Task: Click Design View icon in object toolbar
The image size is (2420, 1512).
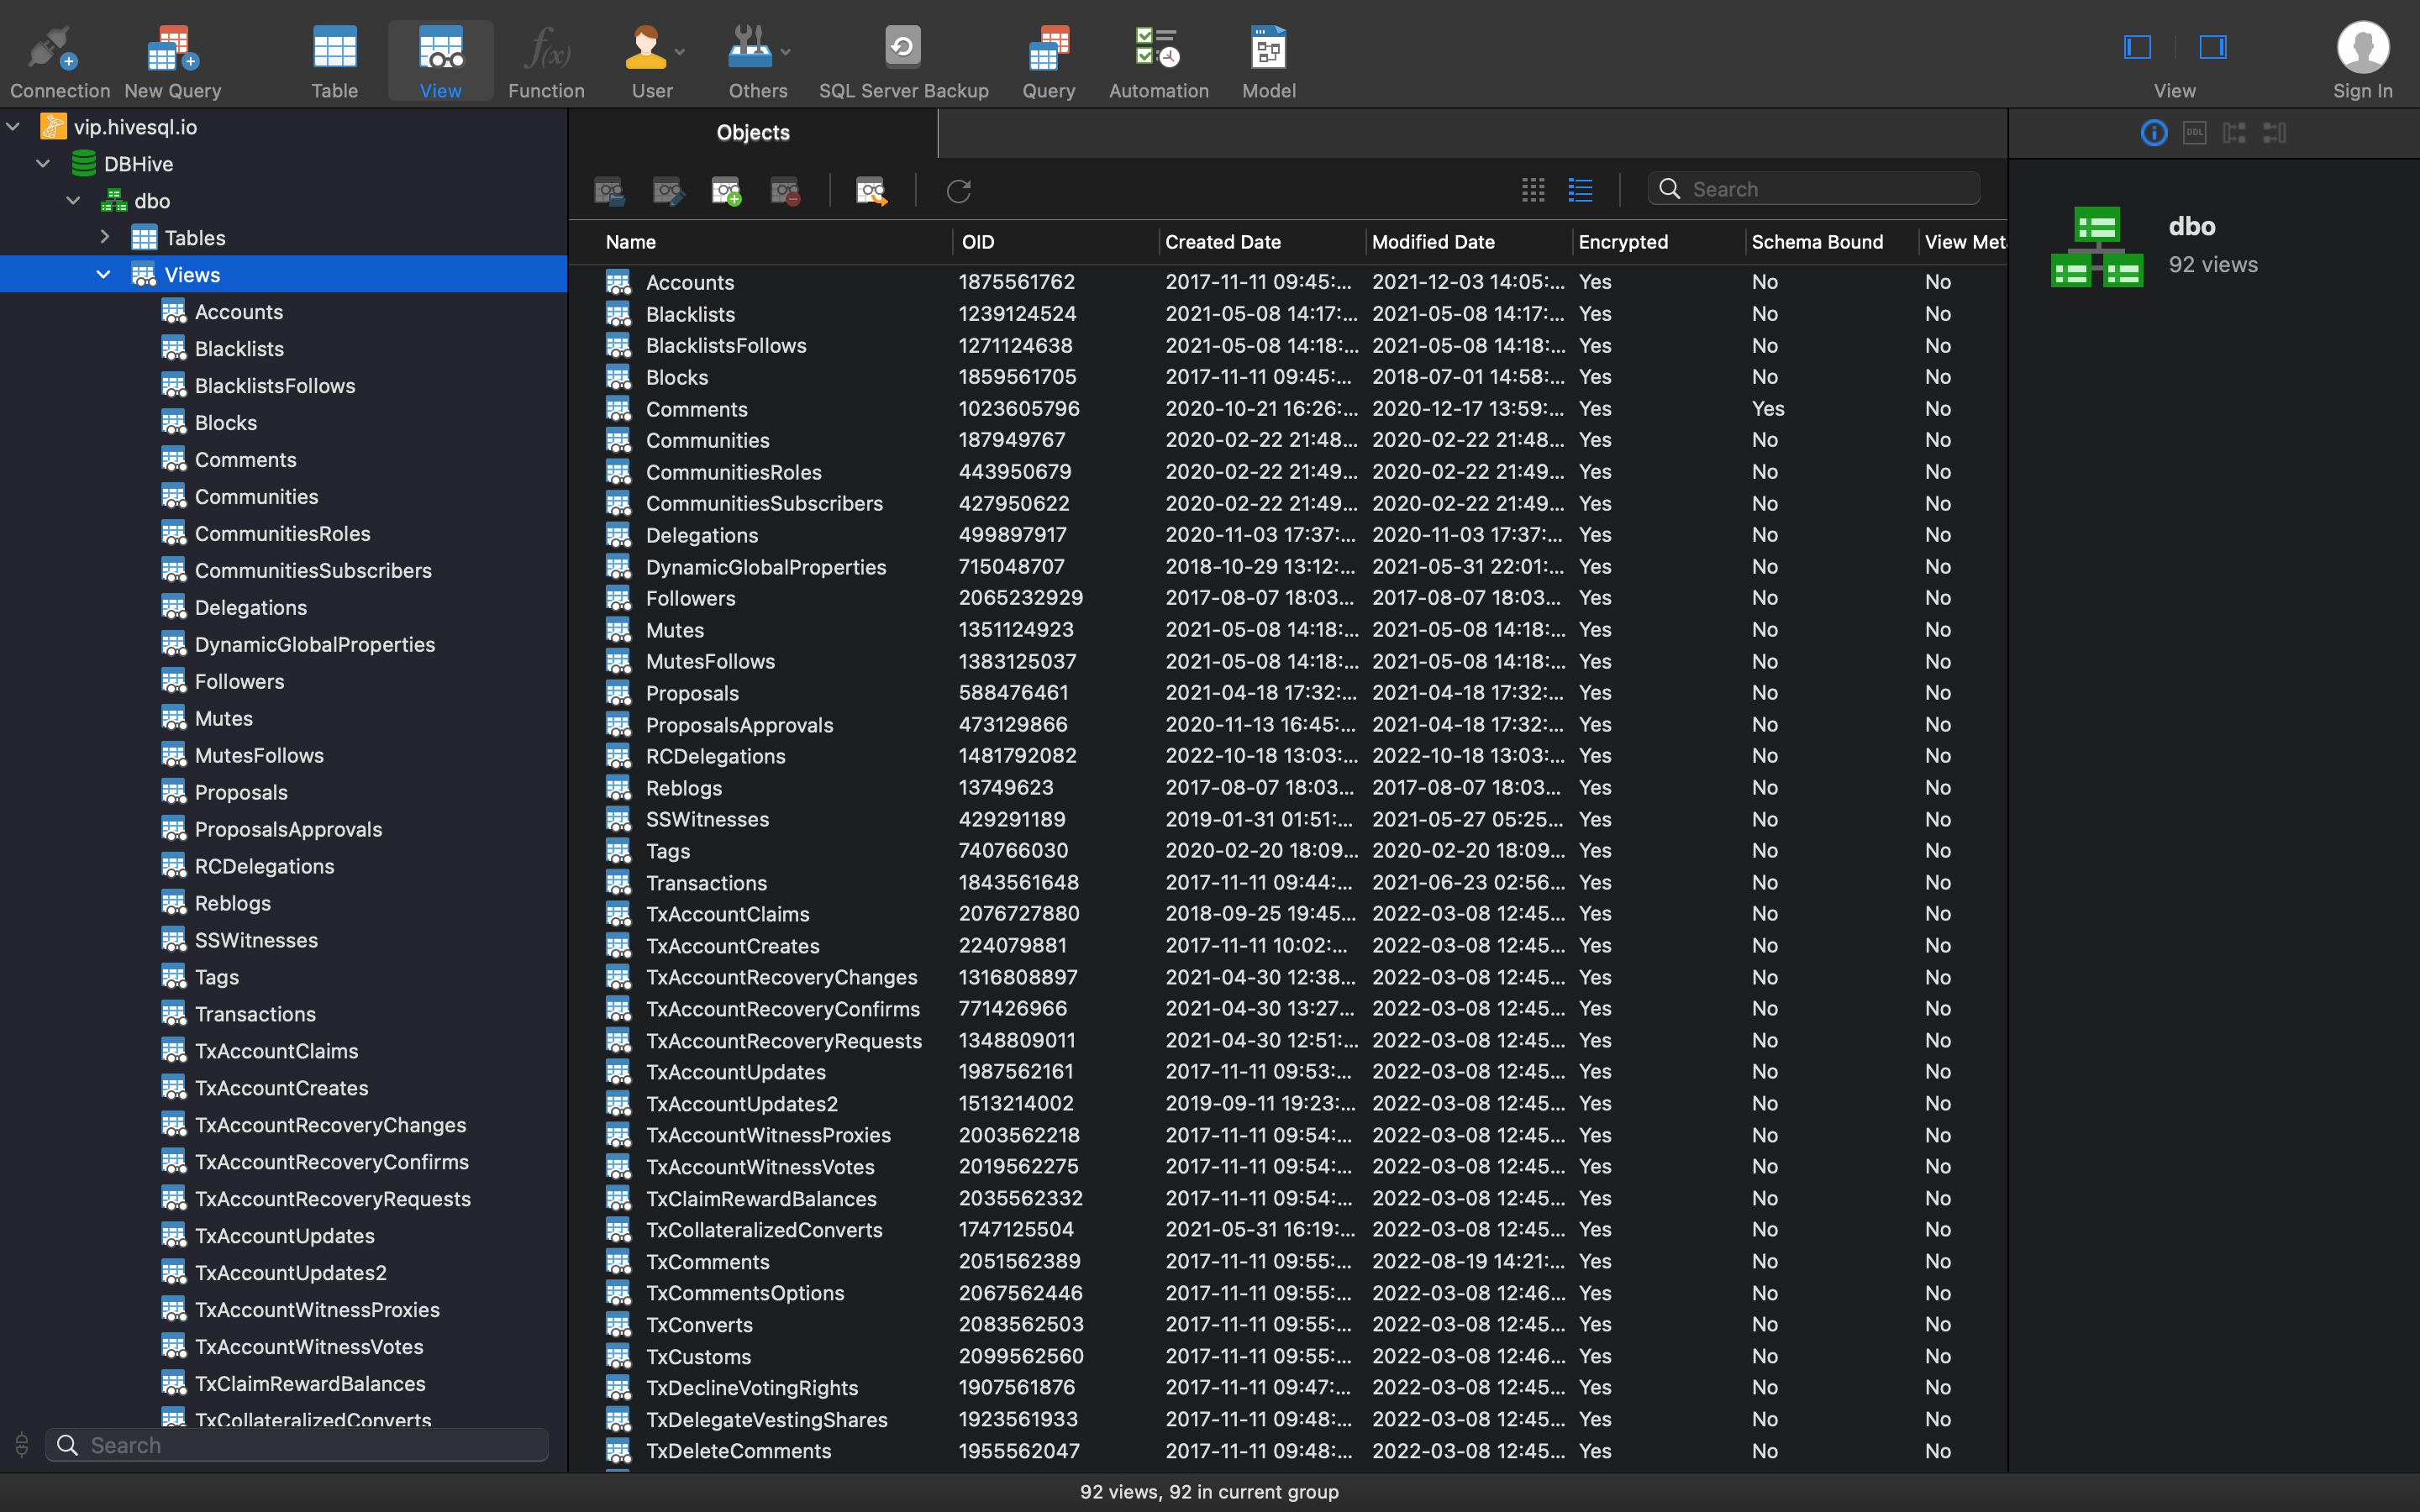Action: pyautogui.click(x=668, y=190)
